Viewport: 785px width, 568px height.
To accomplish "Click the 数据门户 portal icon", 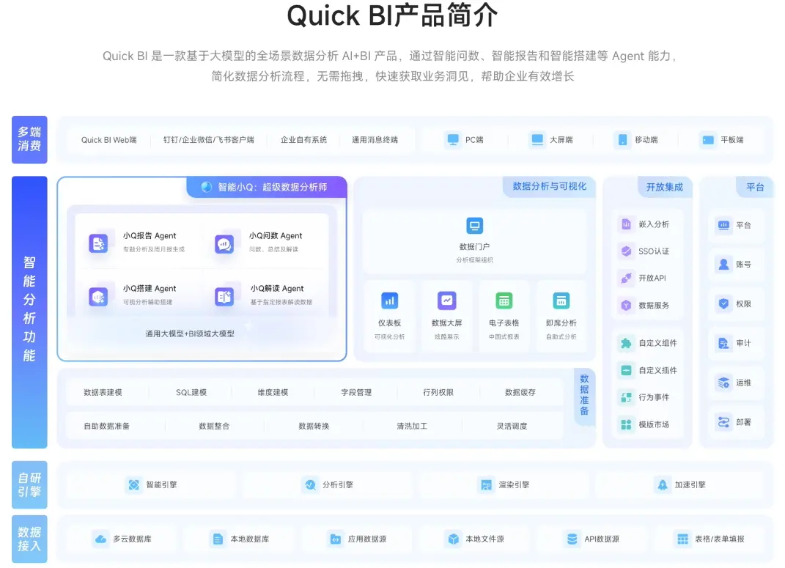I will (x=474, y=226).
